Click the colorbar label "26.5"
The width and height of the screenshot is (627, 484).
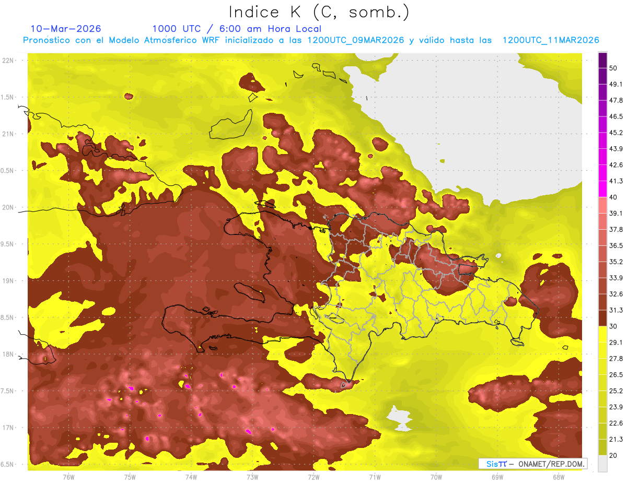[617, 375]
